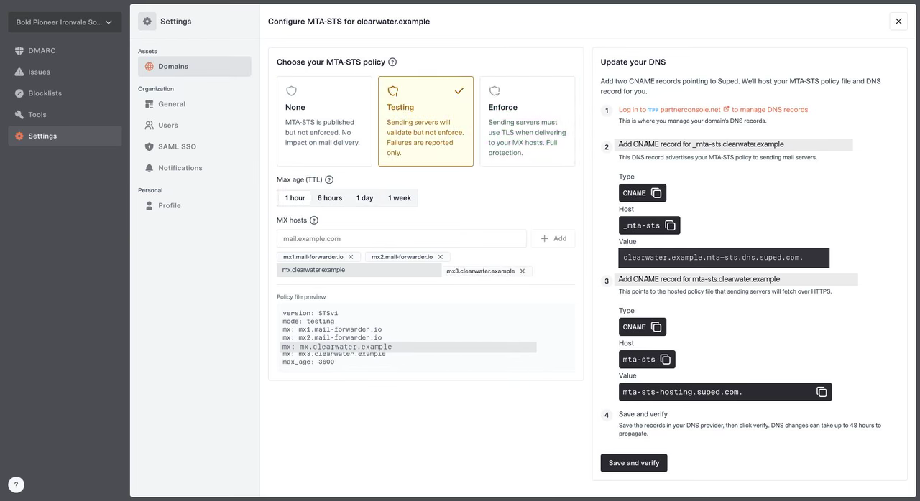Viewport: 920px width, 501px height.
Task: Open Profile under Personal
Action: tap(195, 205)
